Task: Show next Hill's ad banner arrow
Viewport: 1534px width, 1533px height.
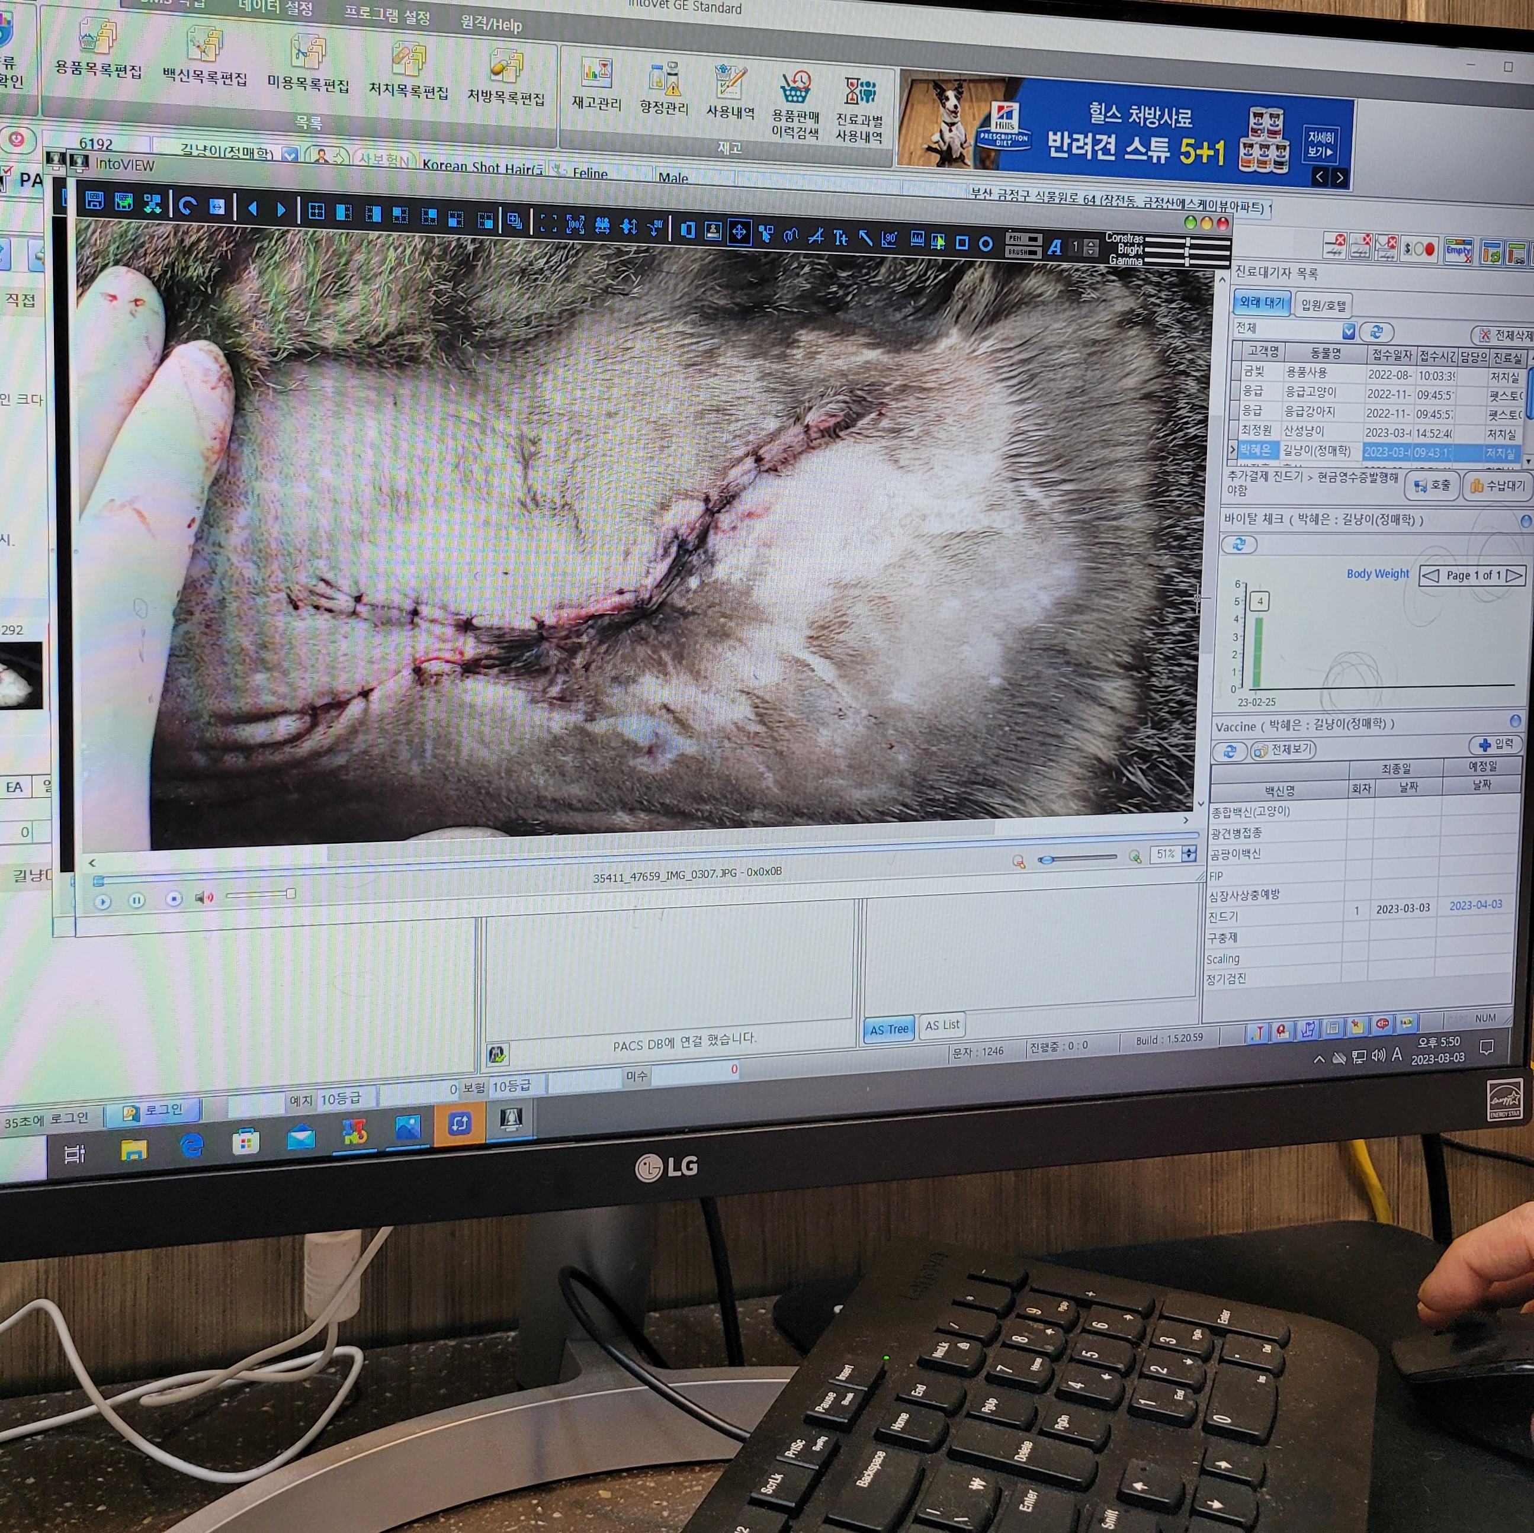Action: pyautogui.click(x=1340, y=178)
